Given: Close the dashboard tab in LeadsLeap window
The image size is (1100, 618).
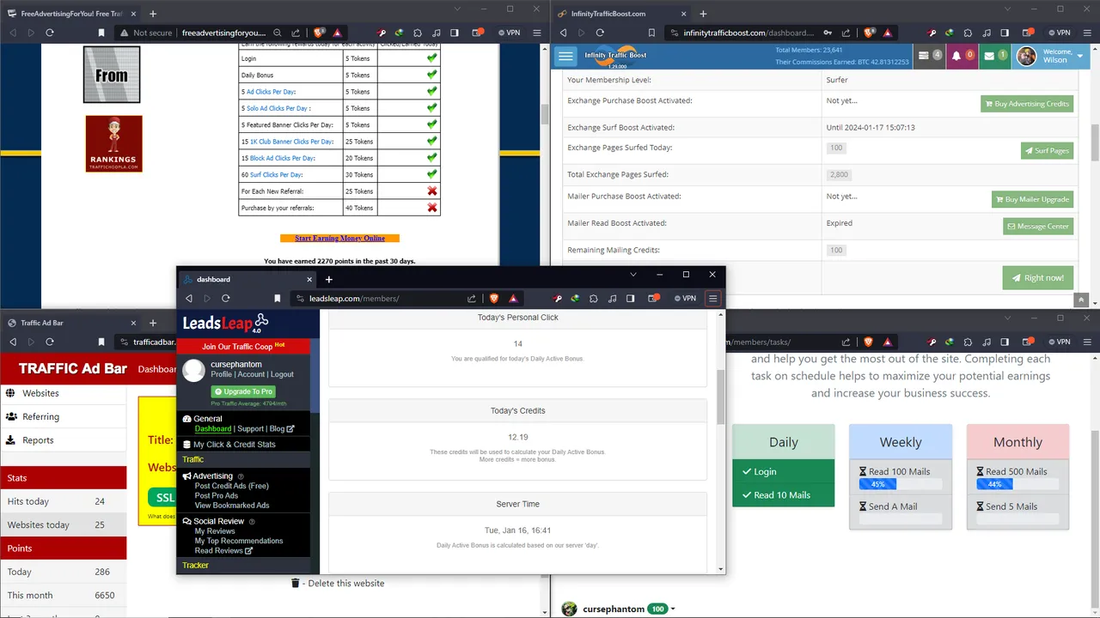Looking at the screenshot, I should point(309,279).
